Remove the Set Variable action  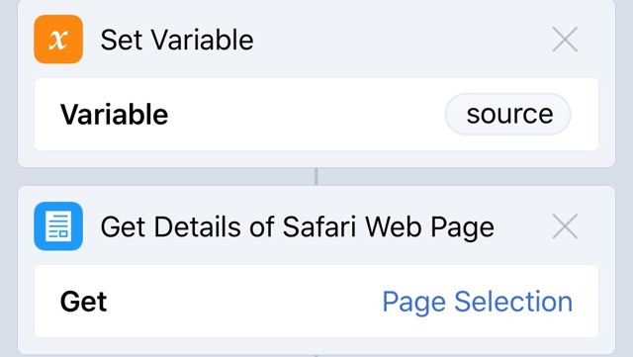565,40
